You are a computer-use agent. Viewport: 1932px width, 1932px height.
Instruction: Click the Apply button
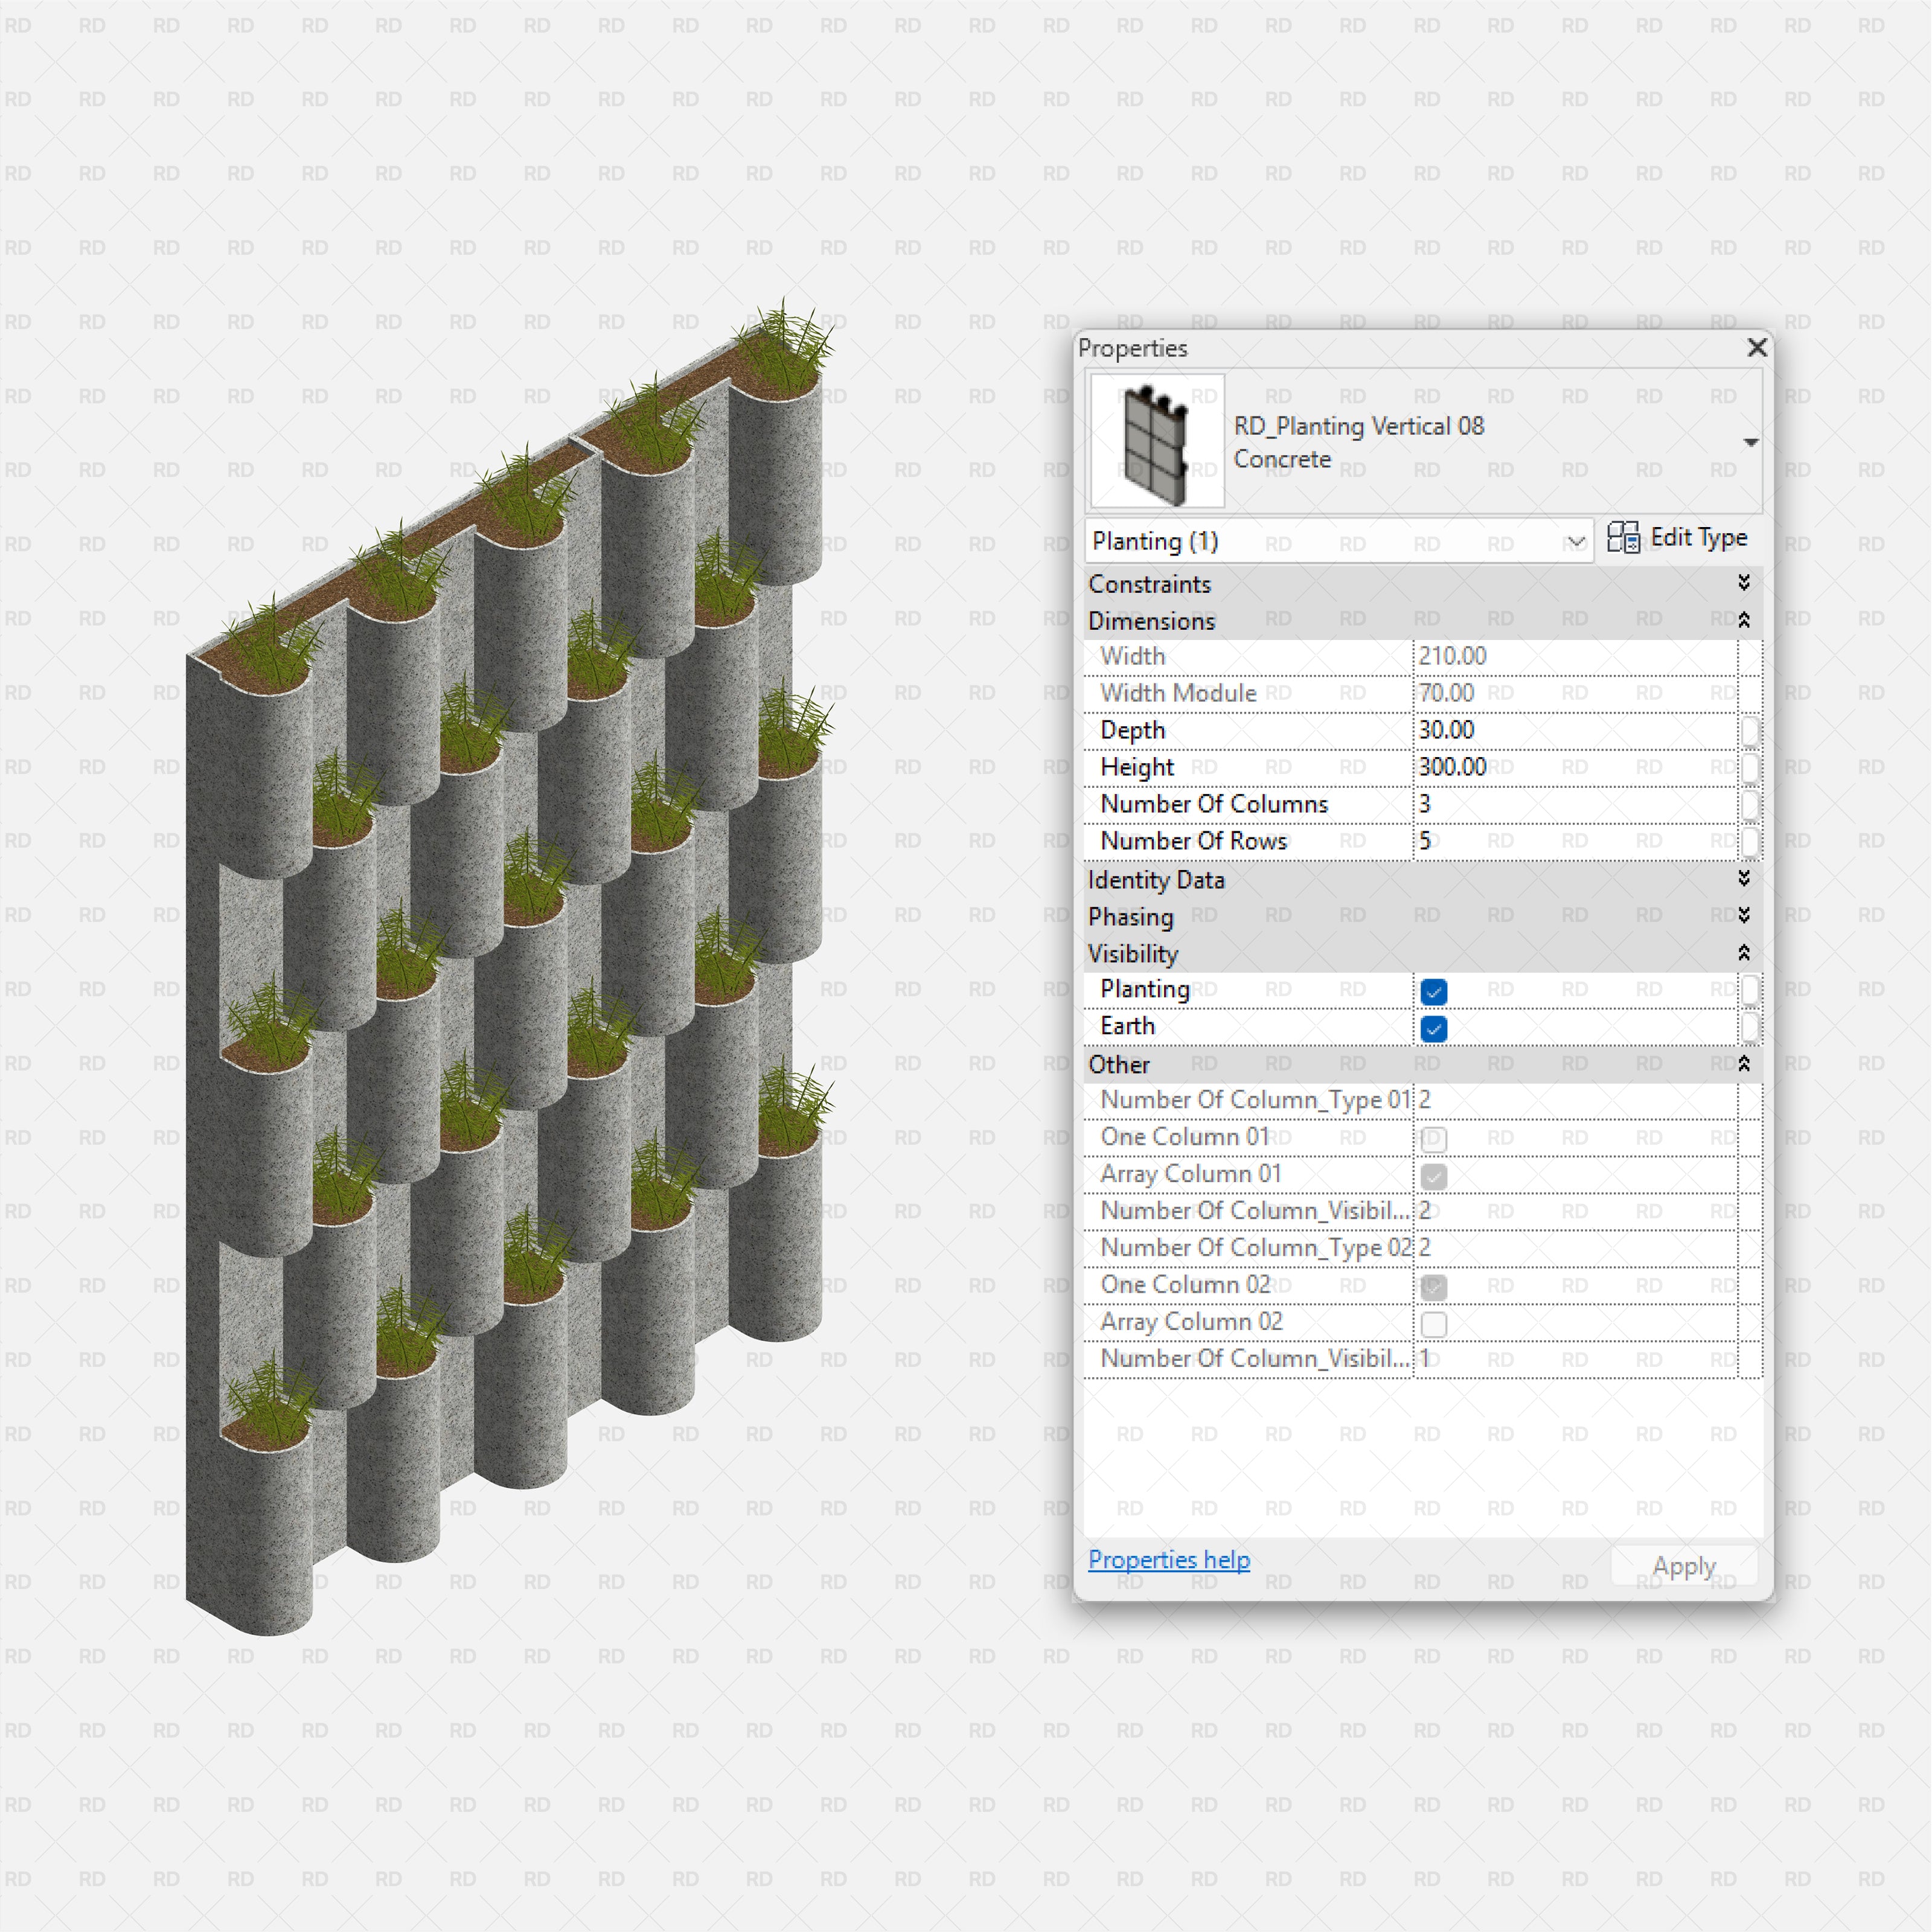coord(1684,1565)
